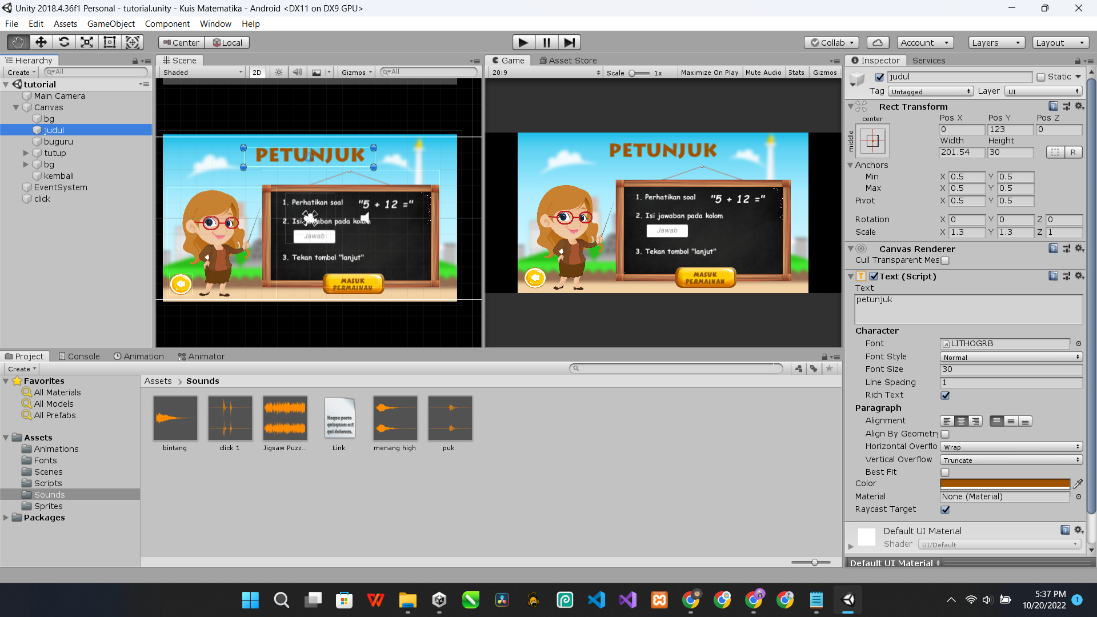
Task: Select the Hand tool in toolbar
Action: pyautogui.click(x=18, y=42)
